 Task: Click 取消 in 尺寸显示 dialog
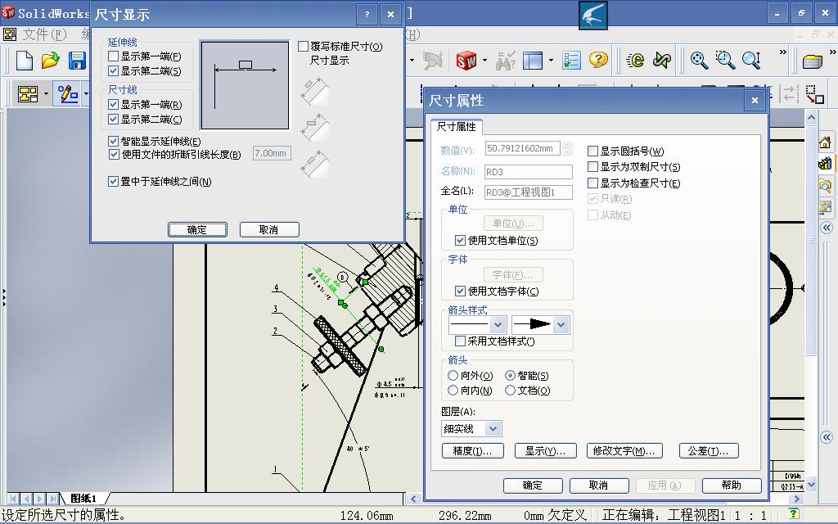tap(268, 229)
